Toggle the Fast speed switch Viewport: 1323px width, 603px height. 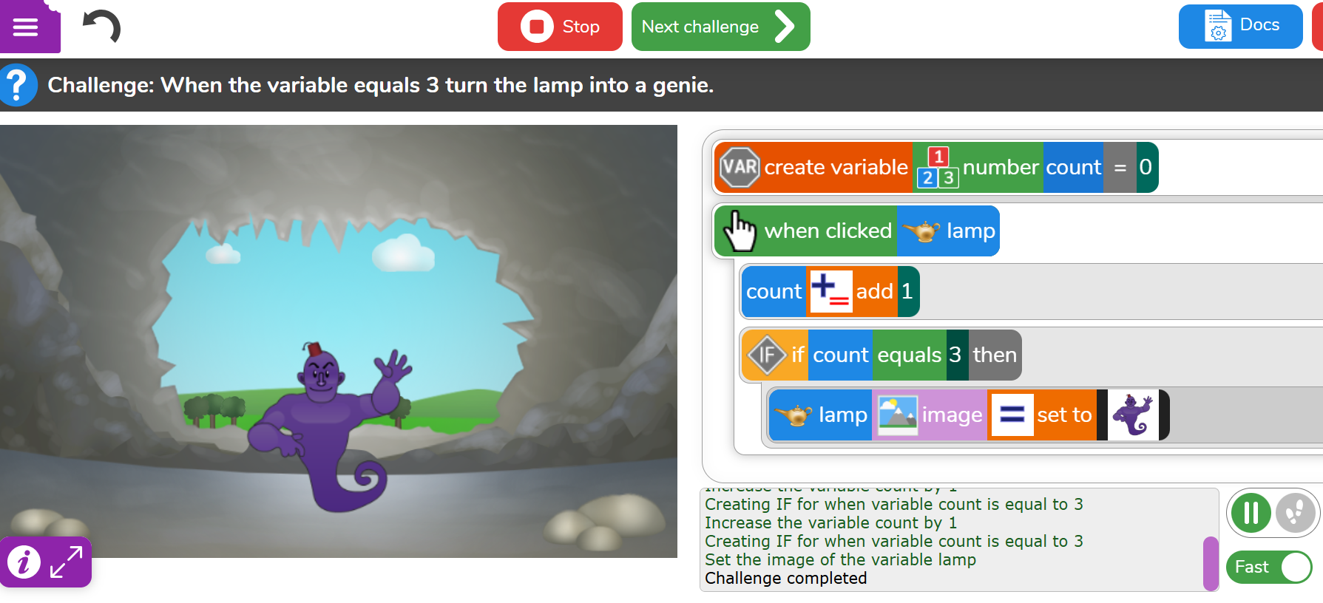pos(1269,567)
